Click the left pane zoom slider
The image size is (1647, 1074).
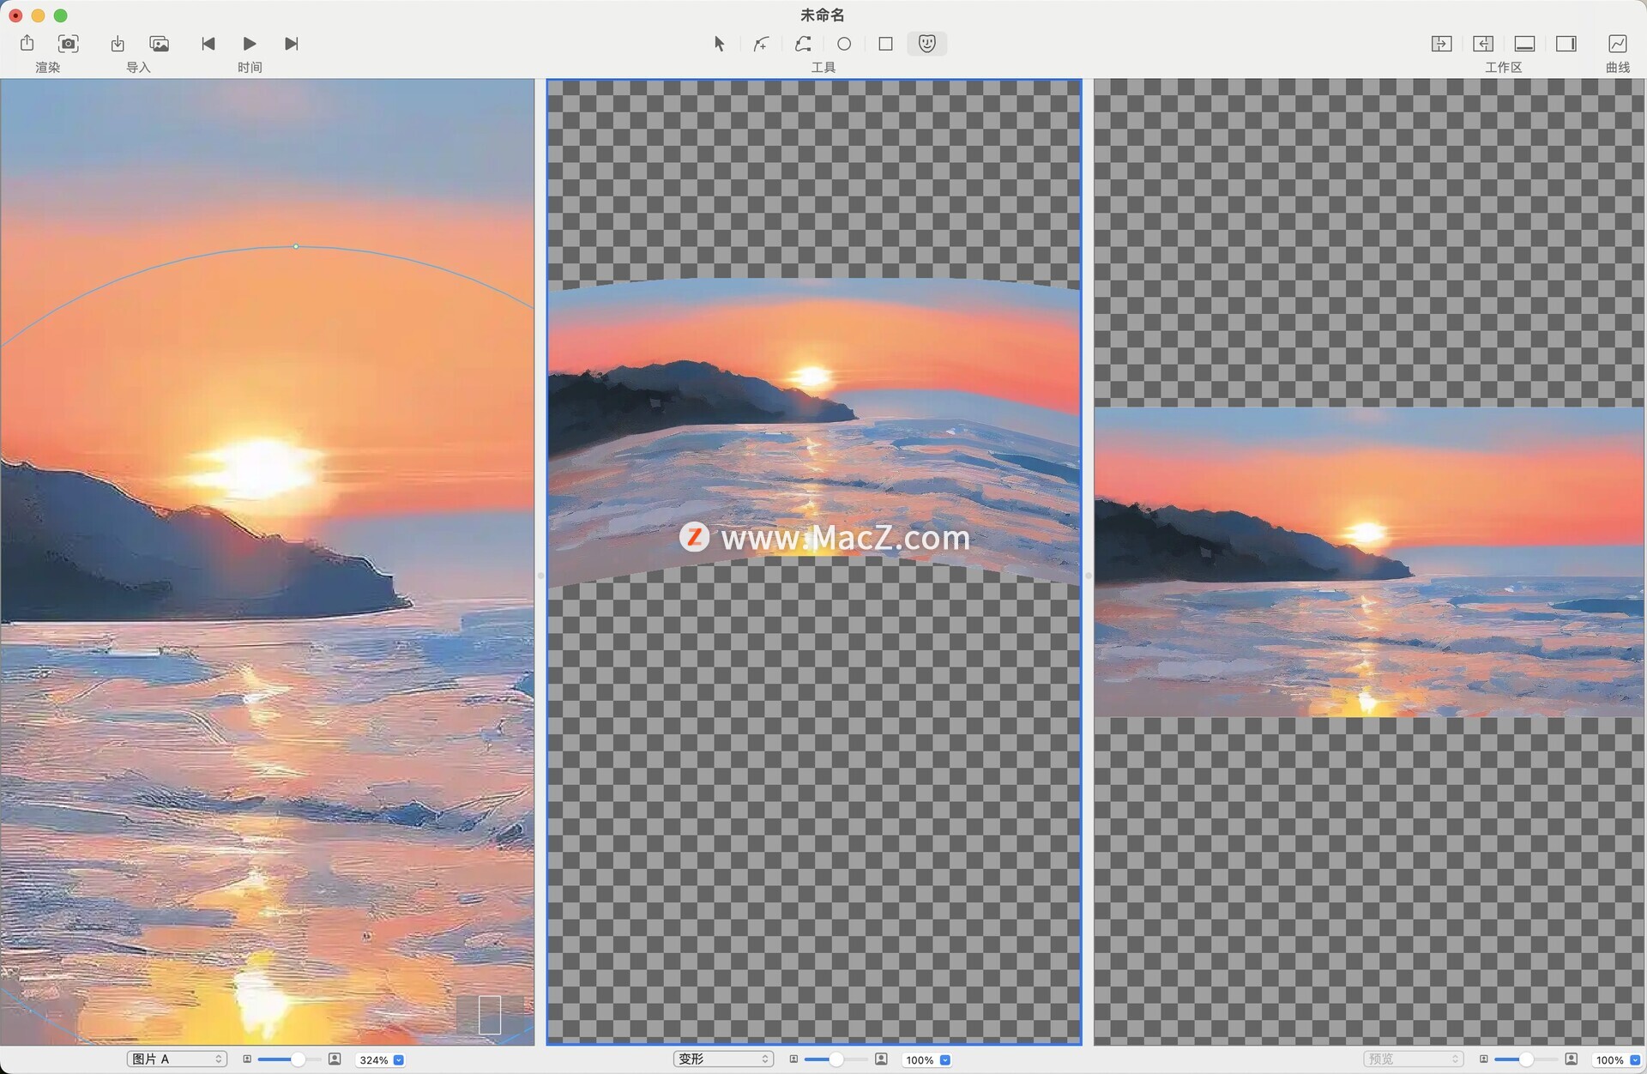[x=289, y=1059]
